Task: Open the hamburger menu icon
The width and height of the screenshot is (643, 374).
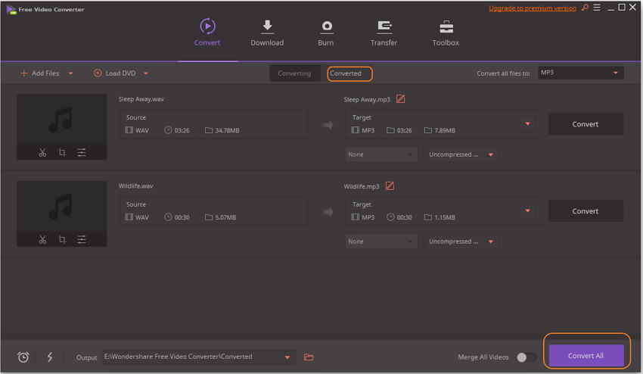Action: [x=597, y=8]
